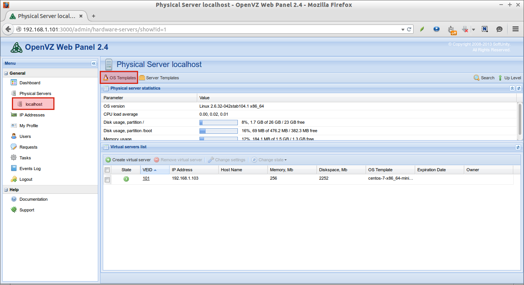524x285 pixels.
Task: Open Requests section
Action: (28, 147)
